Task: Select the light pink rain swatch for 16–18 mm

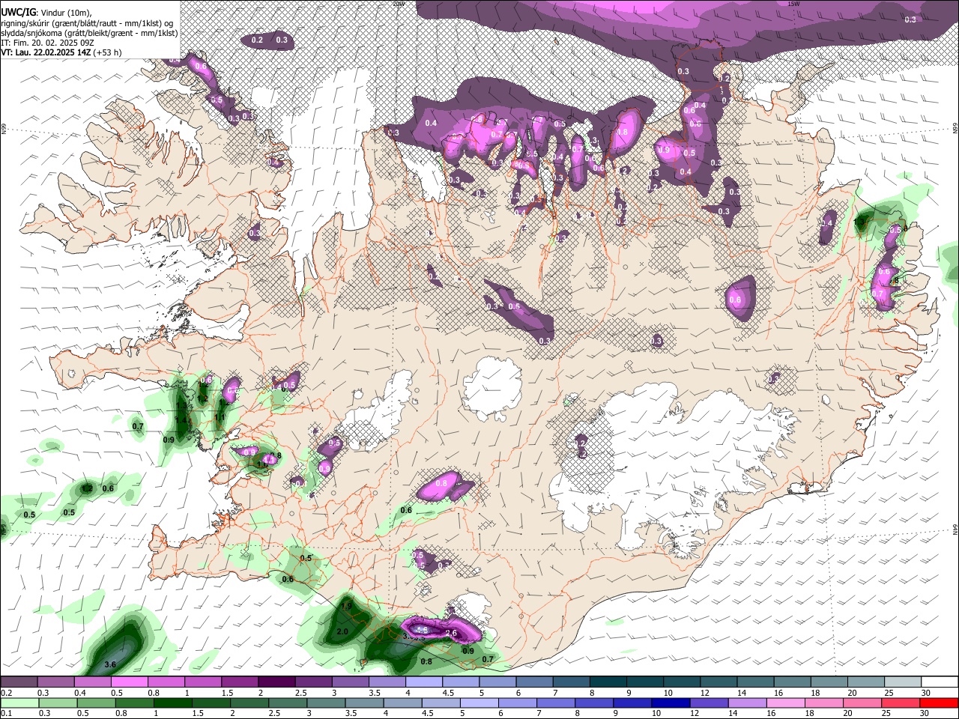Action: [x=785, y=703]
